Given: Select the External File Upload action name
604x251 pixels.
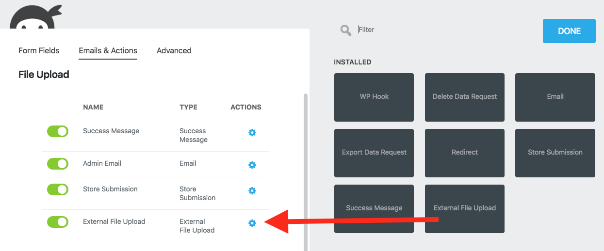Looking at the screenshot, I should pyautogui.click(x=114, y=221).
